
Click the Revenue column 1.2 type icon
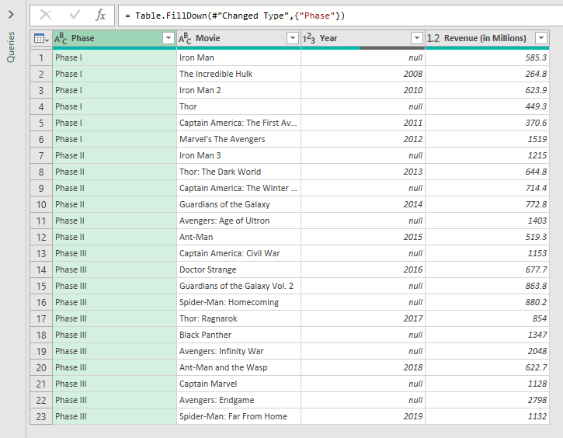pos(433,38)
